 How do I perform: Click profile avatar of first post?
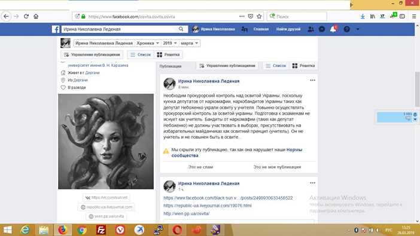pyautogui.click(x=169, y=84)
